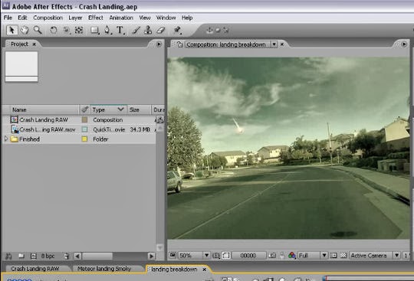The image size is (414, 281).
Task: Open the Edit menu
Action: 22,18
